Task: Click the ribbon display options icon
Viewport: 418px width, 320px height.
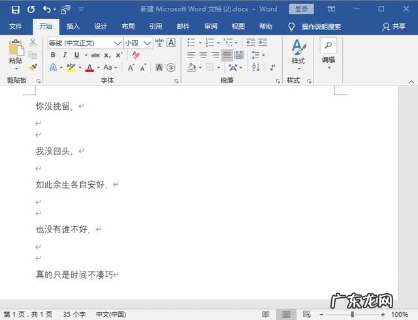Action: click(331, 9)
